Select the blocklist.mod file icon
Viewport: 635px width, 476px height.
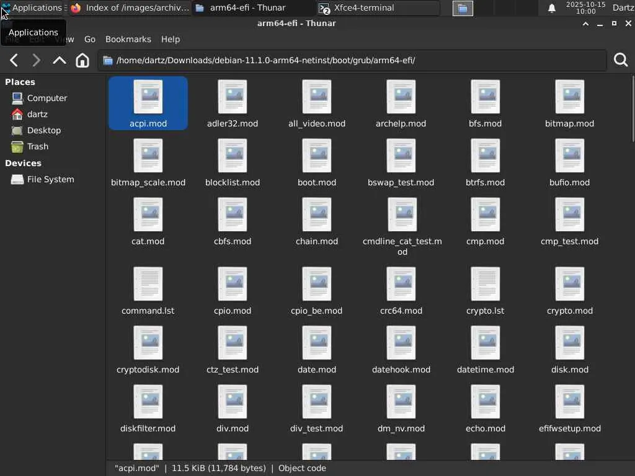tap(233, 156)
